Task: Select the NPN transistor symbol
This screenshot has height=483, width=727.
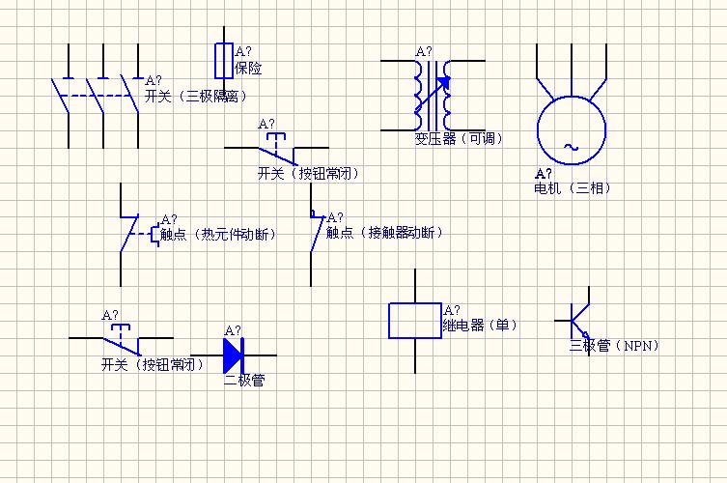Action: coord(577,318)
